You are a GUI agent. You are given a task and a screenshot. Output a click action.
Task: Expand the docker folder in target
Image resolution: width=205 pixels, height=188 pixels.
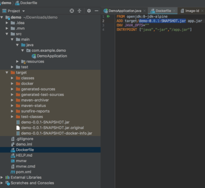(12, 84)
